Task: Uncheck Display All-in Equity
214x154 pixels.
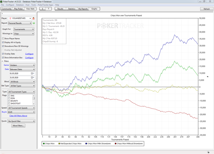Action: pos(3,42)
